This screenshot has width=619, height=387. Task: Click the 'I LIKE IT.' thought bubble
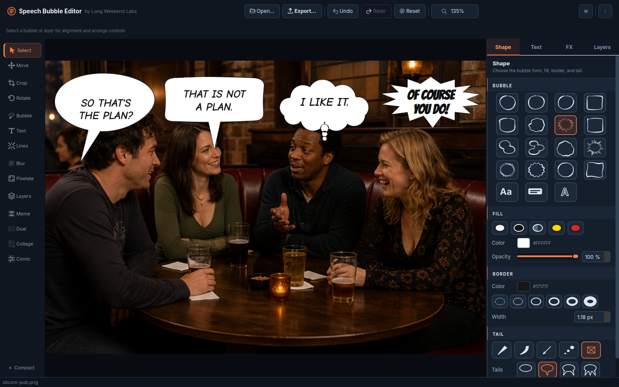pyautogui.click(x=324, y=105)
